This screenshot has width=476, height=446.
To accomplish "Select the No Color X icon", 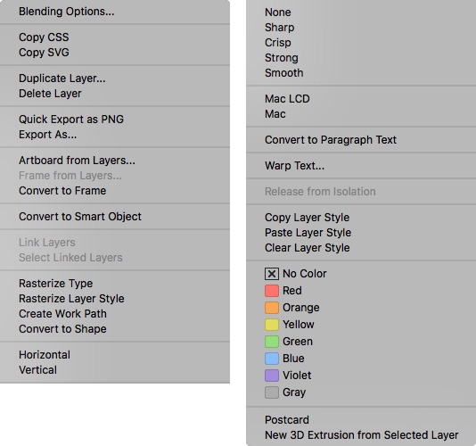I will click(272, 274).
